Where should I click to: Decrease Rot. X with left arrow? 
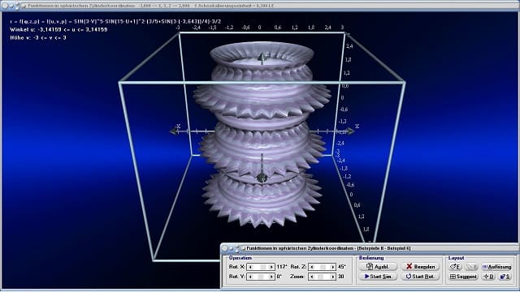(x=250, y=267)
